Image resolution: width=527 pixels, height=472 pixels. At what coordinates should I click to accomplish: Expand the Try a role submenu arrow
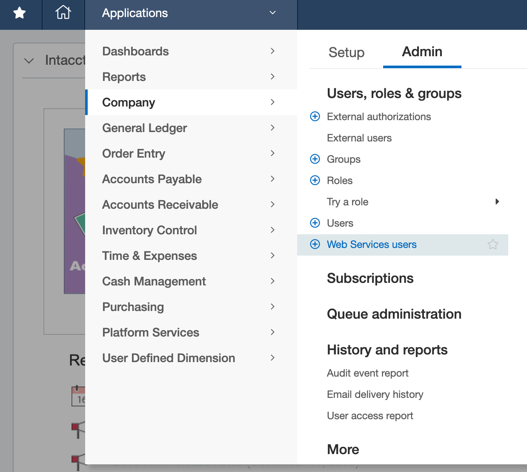[497, 201]
